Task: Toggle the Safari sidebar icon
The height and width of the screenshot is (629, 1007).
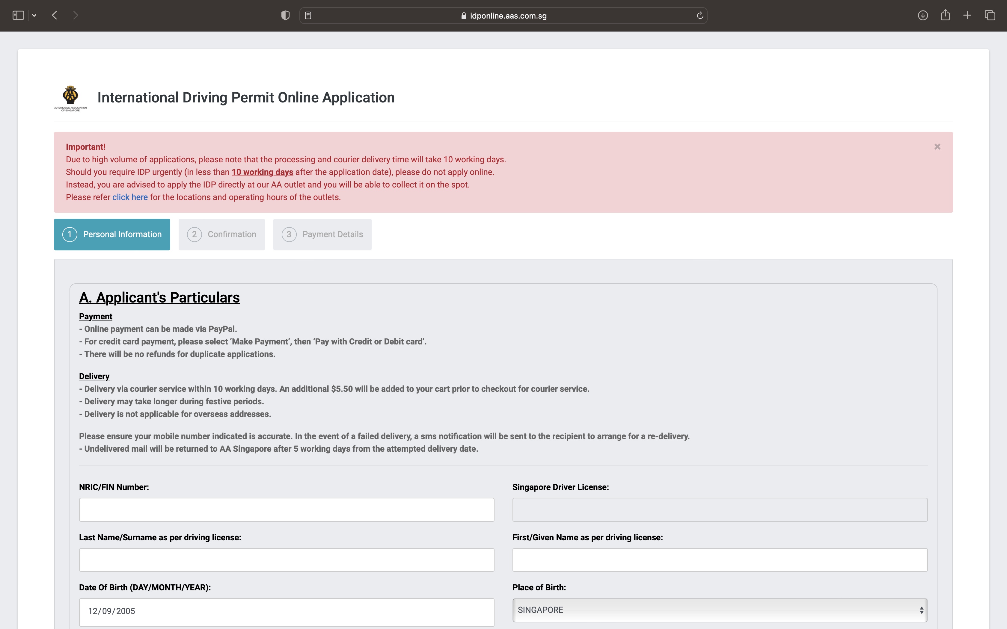Action: (x=18, y=15)
